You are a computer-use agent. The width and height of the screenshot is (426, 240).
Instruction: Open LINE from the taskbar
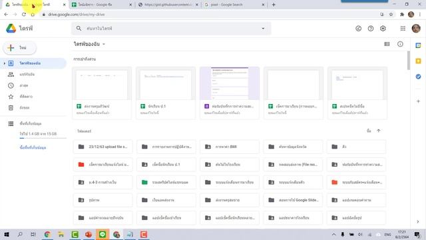103,234
